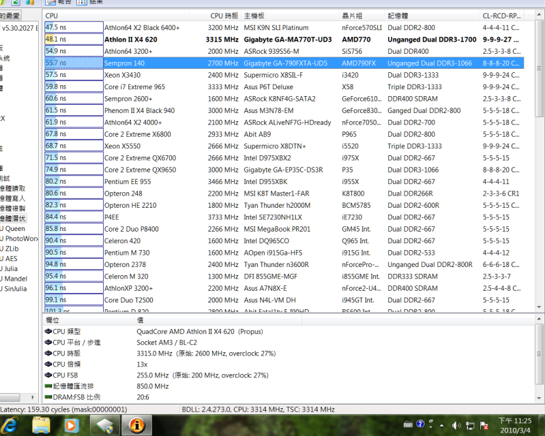545x436 pixels.
Task: Switch to the orange info app in taskbar
Action: [x=137, y=425]
